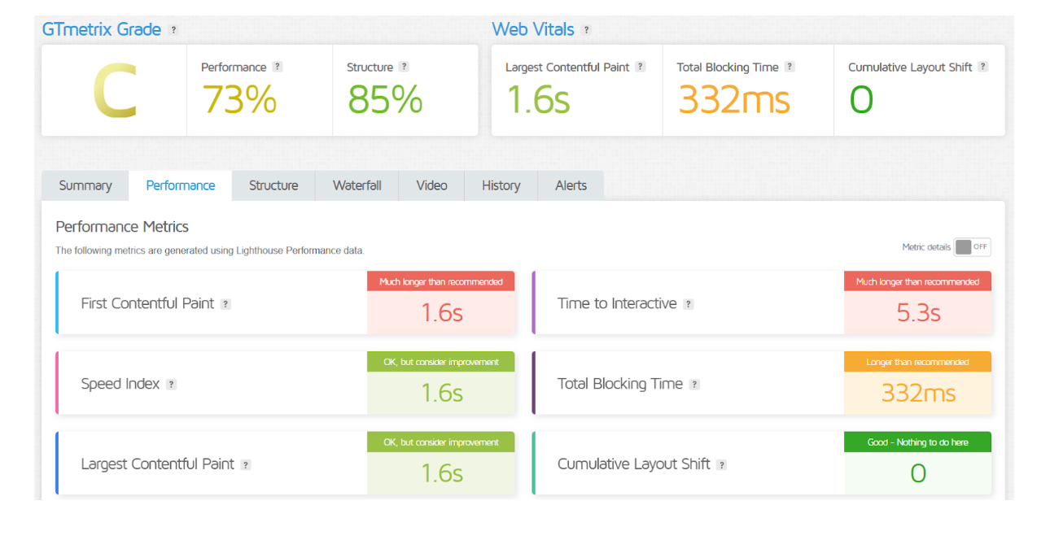Click help icon beside Largest Contentful Paint metric row
Screen dimensions: 1063x540
click(x=246, y=465)
